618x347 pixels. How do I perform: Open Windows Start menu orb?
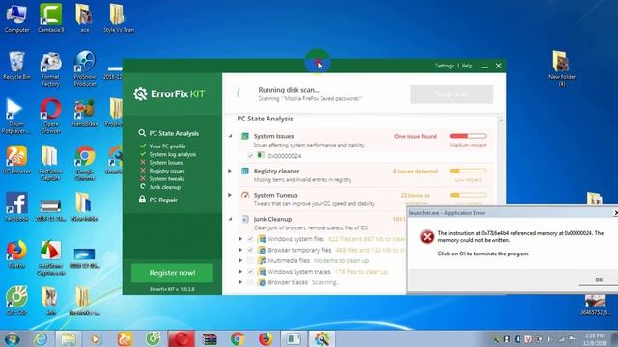point(13,339)
